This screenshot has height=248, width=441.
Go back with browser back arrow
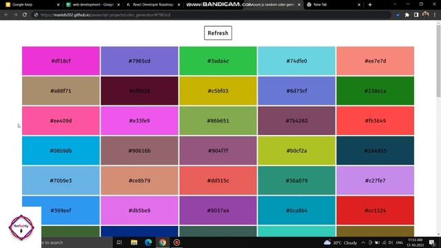click(6, 14)
